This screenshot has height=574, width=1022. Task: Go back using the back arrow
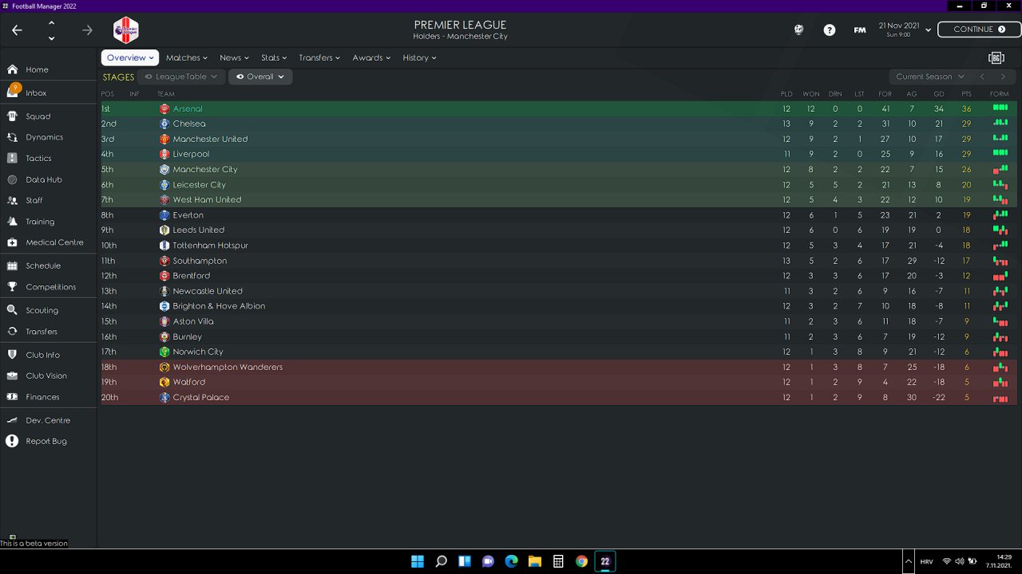pyautogui.click(x=17, y=30)
